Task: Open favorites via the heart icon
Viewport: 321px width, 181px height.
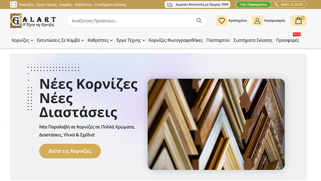Action: pyautogui.click(x=221, y=21)
